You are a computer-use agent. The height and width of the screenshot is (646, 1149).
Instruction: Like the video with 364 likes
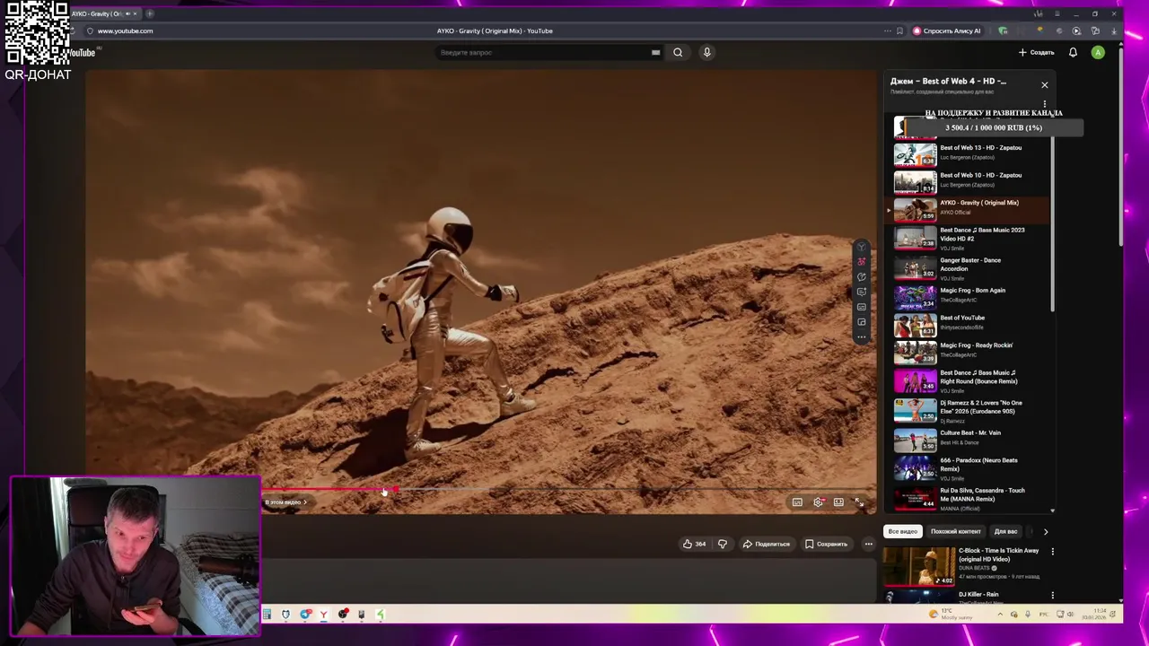[x=694, y=544]
